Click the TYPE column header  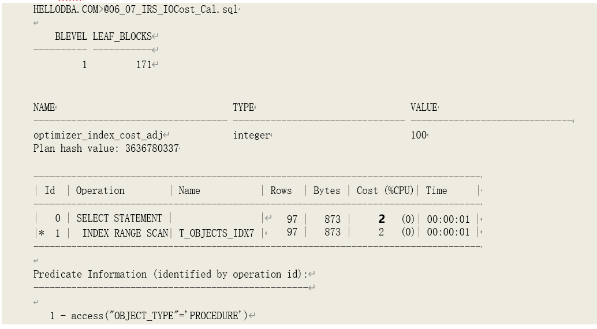click(243, 107)
